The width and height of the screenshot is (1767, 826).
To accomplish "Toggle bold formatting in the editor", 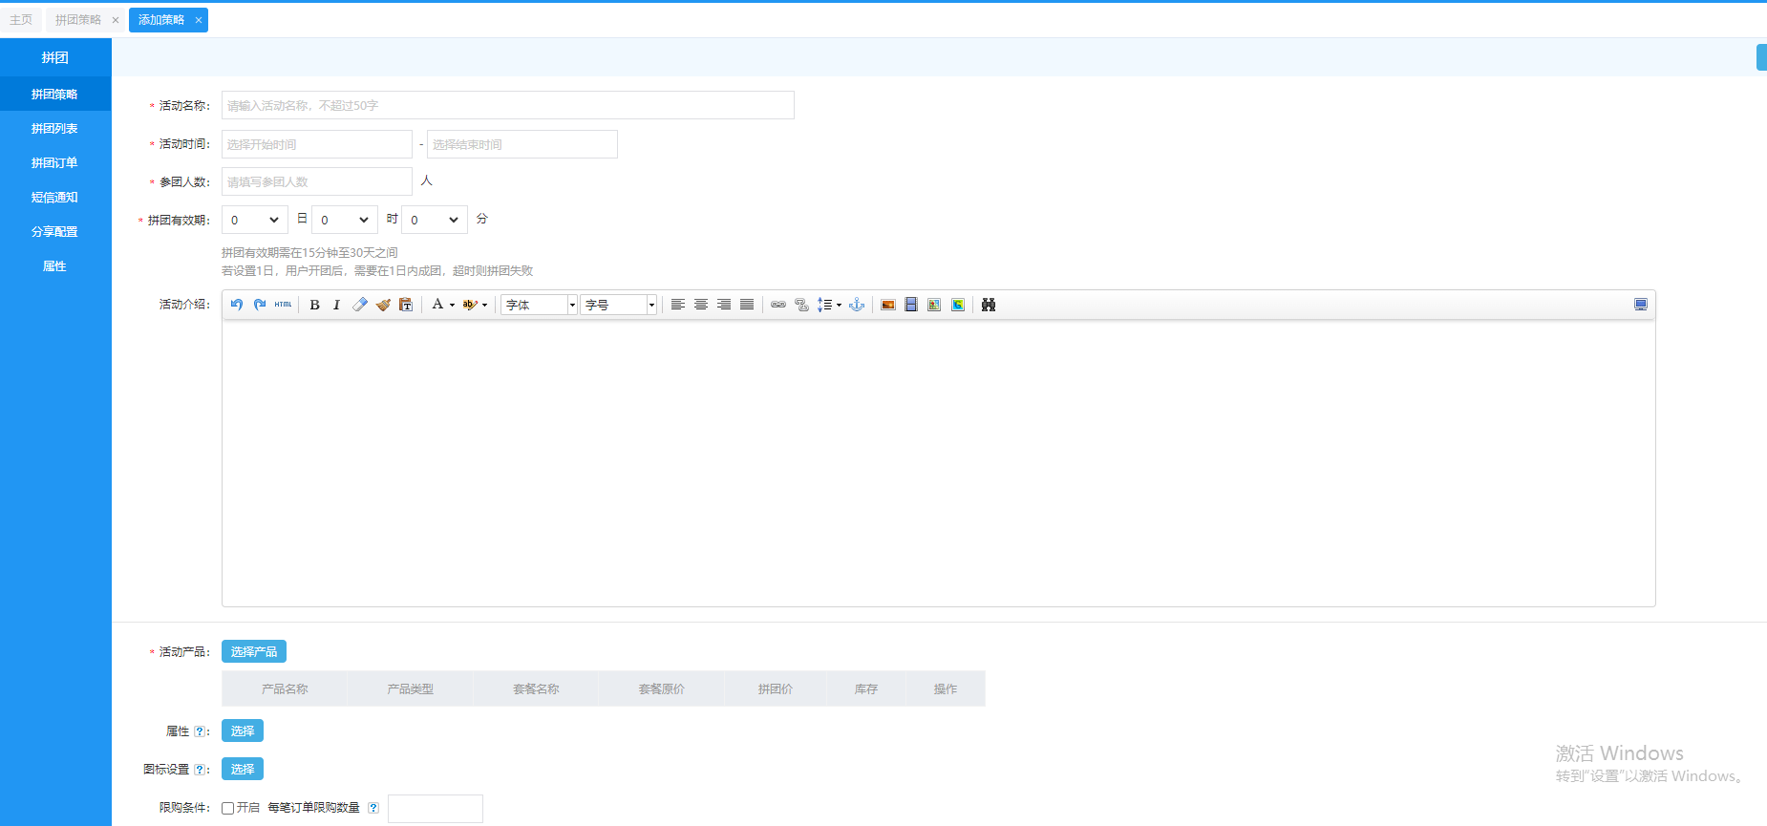I will click(314, 305).
